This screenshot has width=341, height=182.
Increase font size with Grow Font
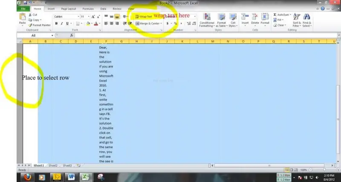(93, 17)
